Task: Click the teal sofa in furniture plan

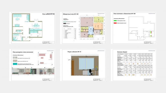Action: (x=17, y=16)
